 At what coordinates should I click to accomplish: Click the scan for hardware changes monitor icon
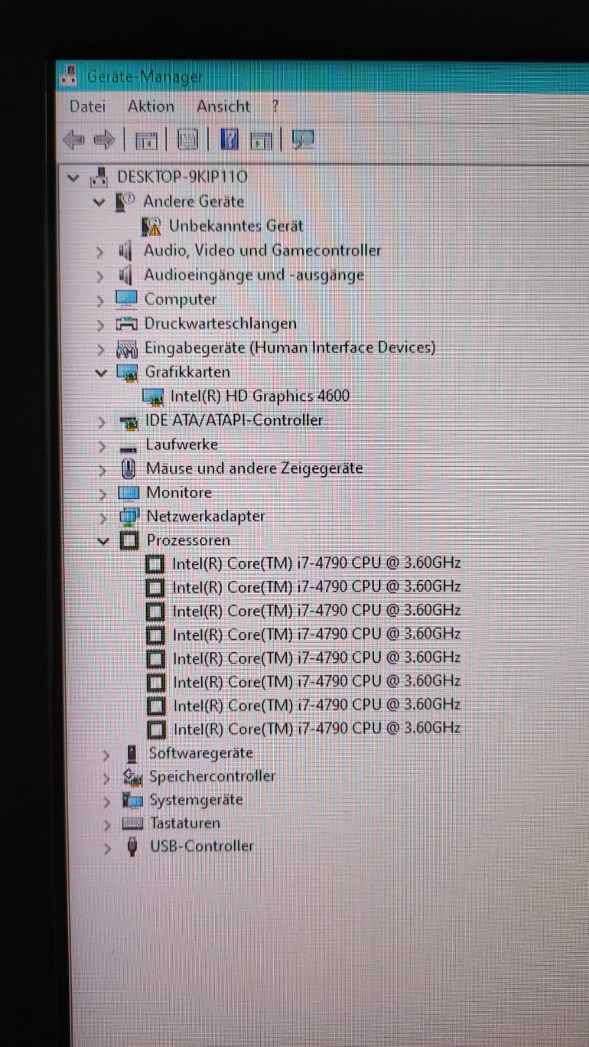[303, 139]
